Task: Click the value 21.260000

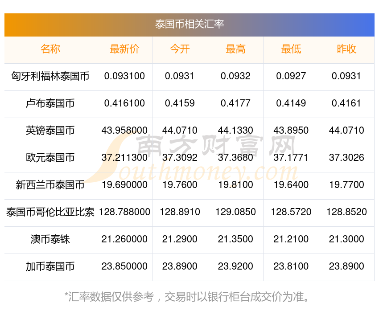Action: 124,239
